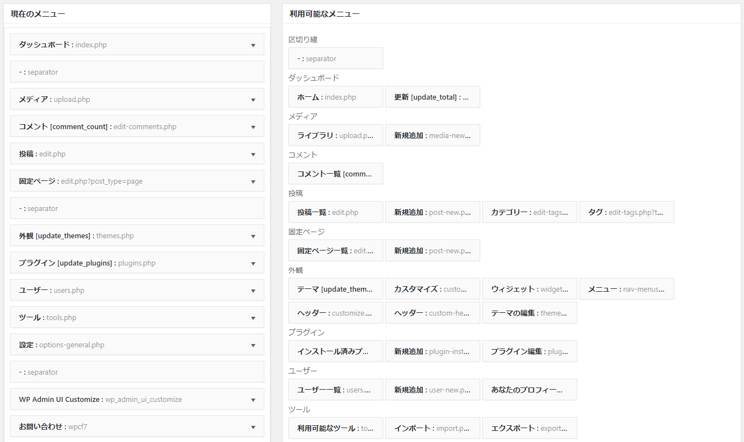Choose the ウィジェット item under 外観
The height and width of the screenshot is (442, 744).
click(529, 289)
